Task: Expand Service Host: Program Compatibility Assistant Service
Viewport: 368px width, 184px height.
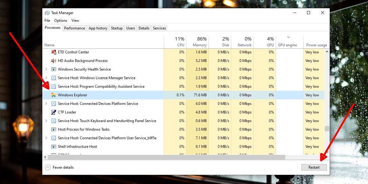Action: tap(46, 86)
